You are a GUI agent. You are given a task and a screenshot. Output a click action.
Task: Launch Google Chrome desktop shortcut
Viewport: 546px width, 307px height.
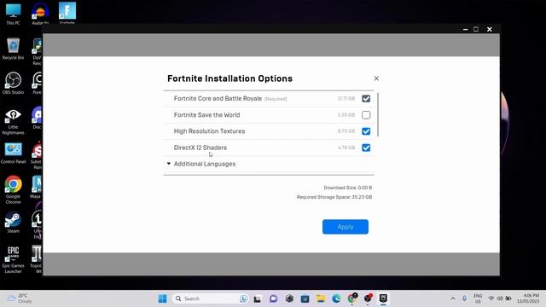coord(14,189)
